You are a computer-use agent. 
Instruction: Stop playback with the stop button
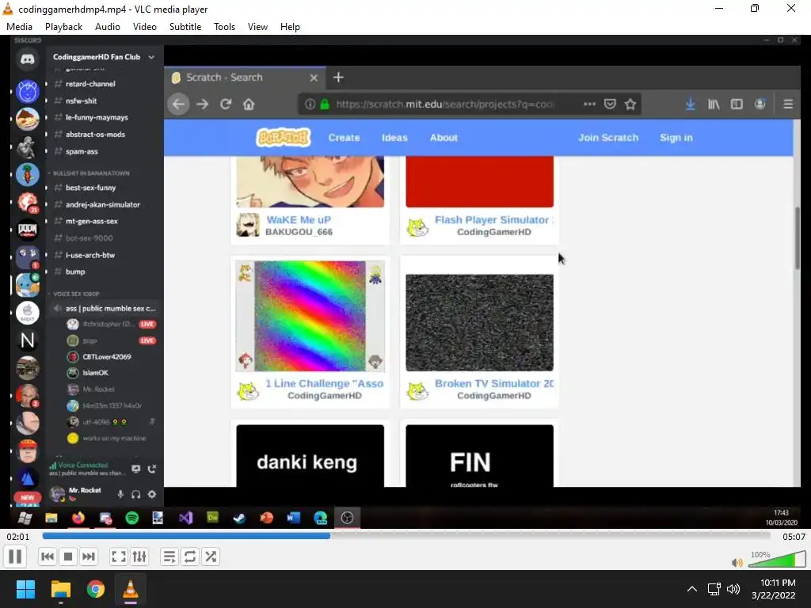tap(68, 557)
